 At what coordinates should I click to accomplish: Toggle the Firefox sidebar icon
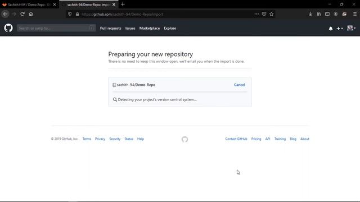327,14
